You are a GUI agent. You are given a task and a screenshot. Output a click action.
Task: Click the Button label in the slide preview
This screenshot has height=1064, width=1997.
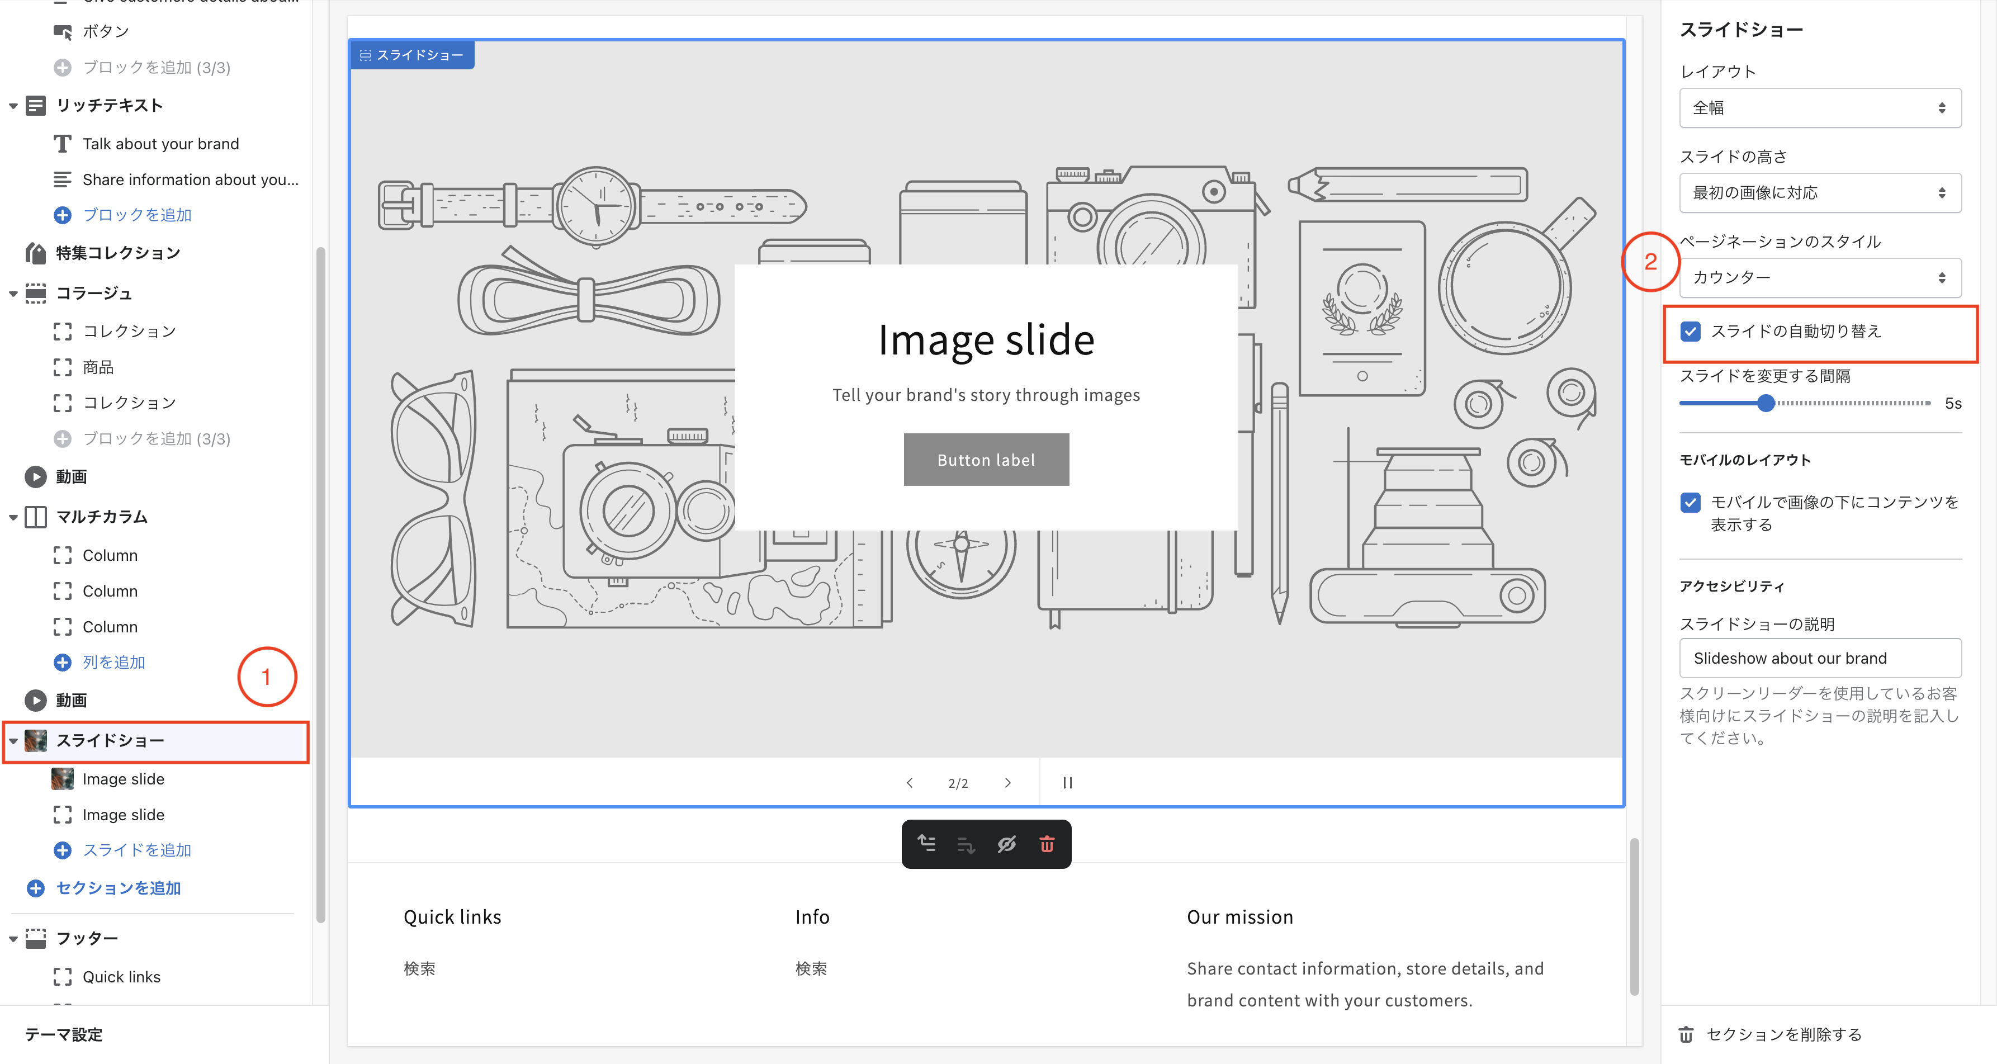[985, 459]
